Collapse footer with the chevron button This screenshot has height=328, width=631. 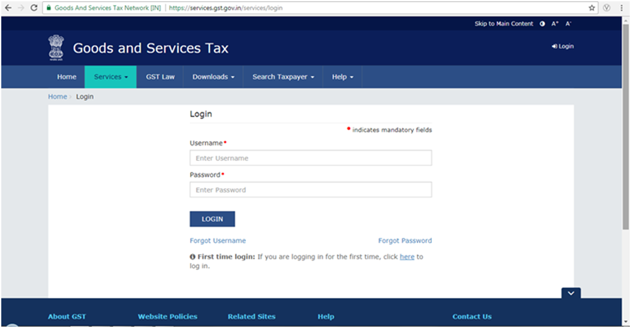(x=571, y=293)
